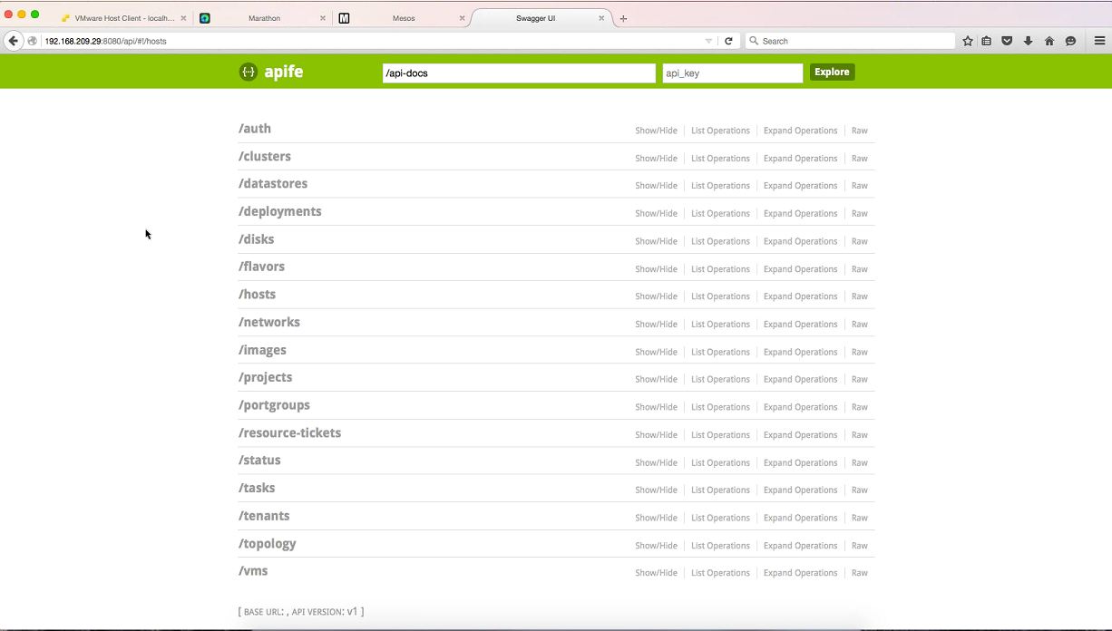
Task: Reload the page with the refresh icon
Action: (x=727, y=41)
